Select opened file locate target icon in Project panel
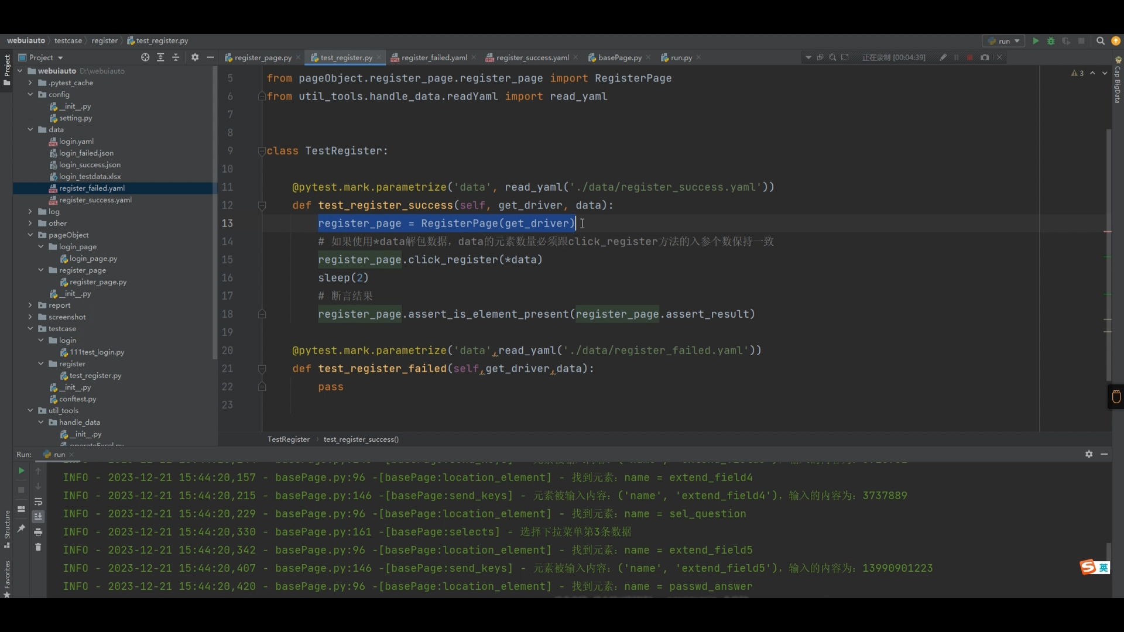1124x632 pixels. coord(145,57)
